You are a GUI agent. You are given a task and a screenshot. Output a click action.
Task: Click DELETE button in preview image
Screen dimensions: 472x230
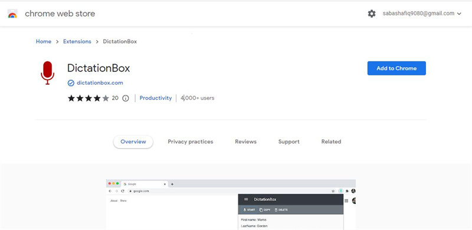(281, 210)
